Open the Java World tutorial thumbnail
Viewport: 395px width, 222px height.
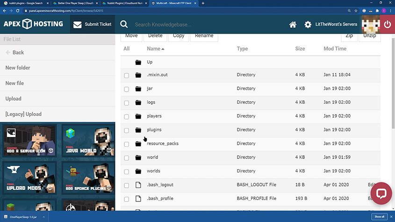tap(88, 141)
